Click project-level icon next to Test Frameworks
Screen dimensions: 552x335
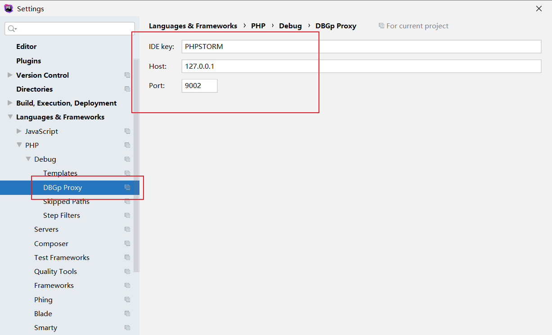127,257
